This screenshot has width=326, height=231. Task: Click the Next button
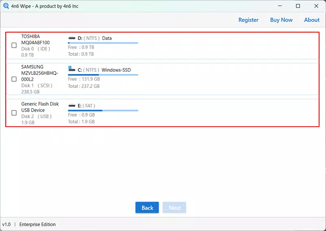[174, 207]
